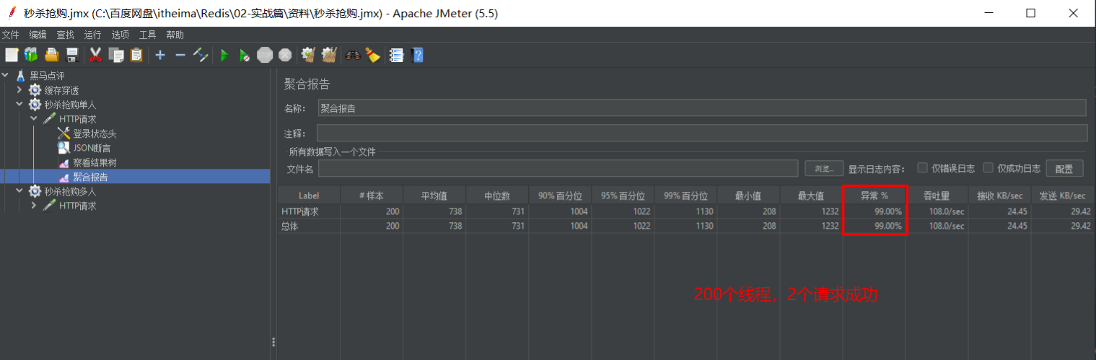Enable the 仅成功日志 checkbox
1096x360 pixels.
pyautogui.click(x=988, y=168)
